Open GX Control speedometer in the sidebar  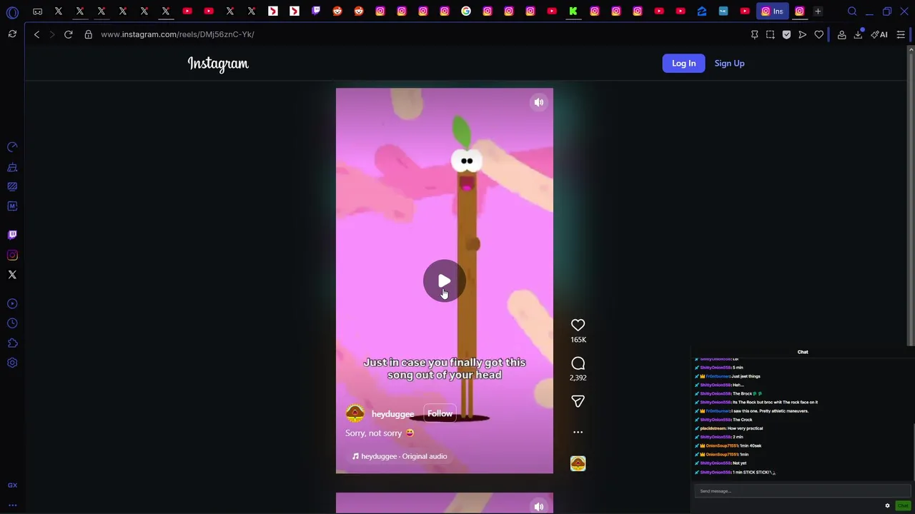12,147
